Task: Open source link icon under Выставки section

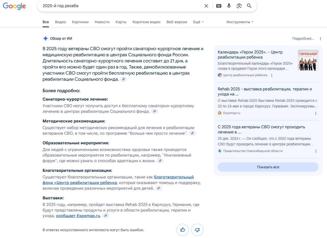Action: pyautogui.click(x=106, y=216)
